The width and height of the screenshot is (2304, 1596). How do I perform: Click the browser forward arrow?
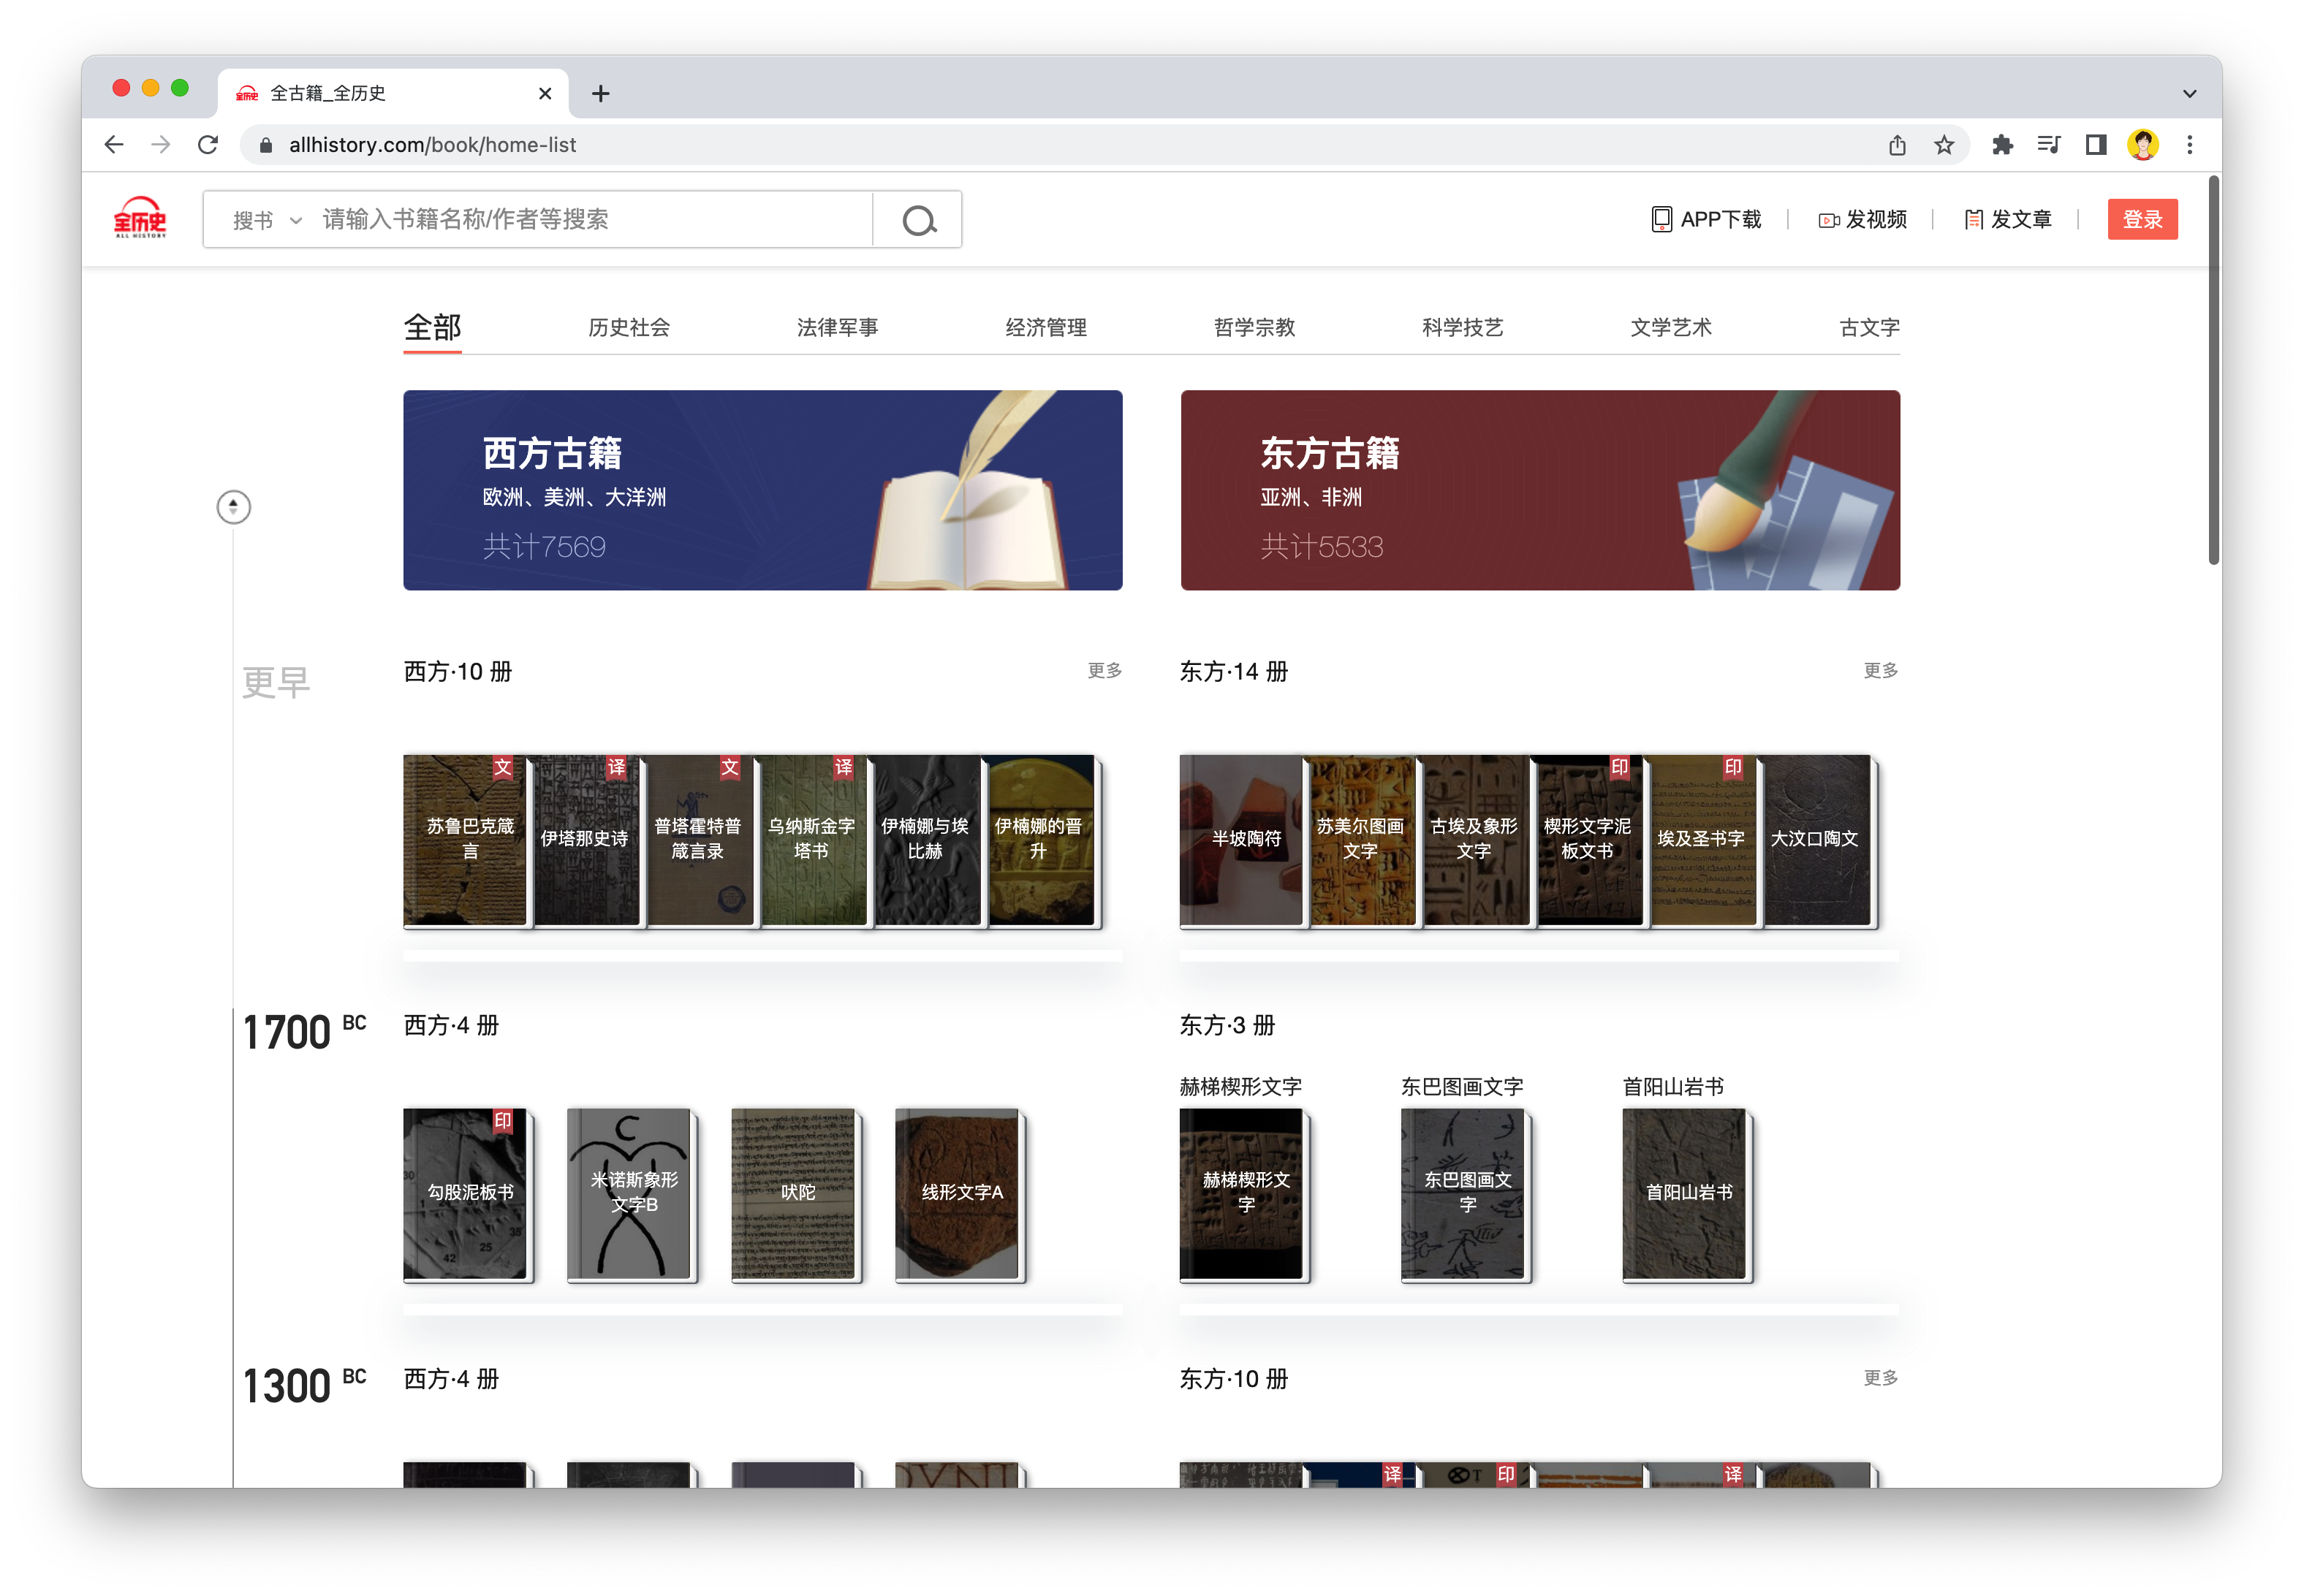[161, 145]
